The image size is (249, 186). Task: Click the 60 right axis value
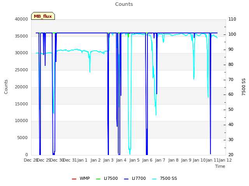[x=231, y=95]
